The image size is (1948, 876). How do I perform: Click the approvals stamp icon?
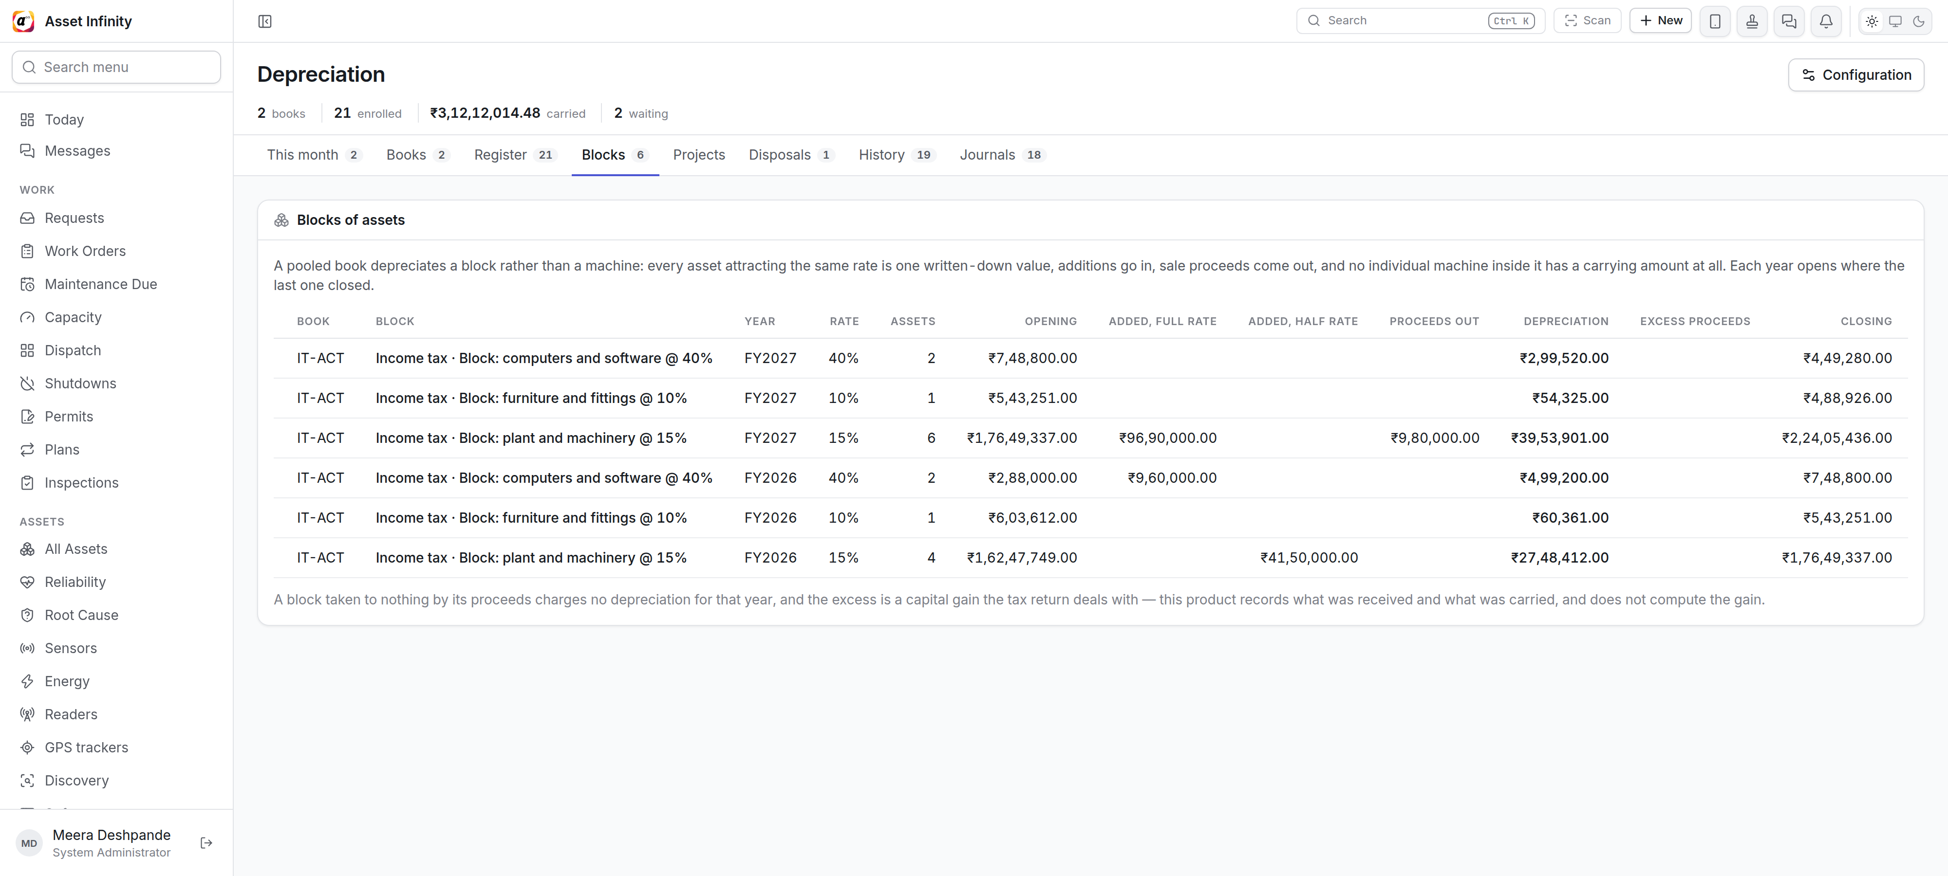click(1752, 21)
